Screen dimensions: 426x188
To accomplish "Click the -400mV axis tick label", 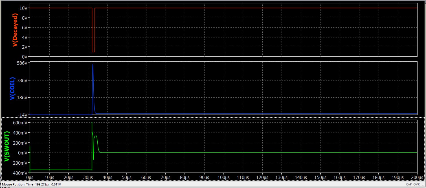I will [19, 173].
